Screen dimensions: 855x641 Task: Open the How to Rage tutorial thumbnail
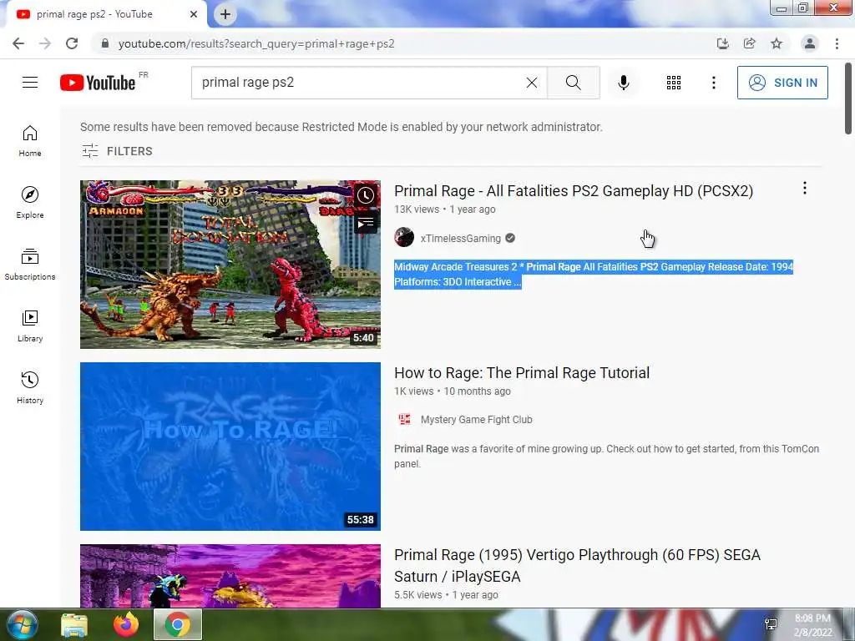[x=230, y=447]
